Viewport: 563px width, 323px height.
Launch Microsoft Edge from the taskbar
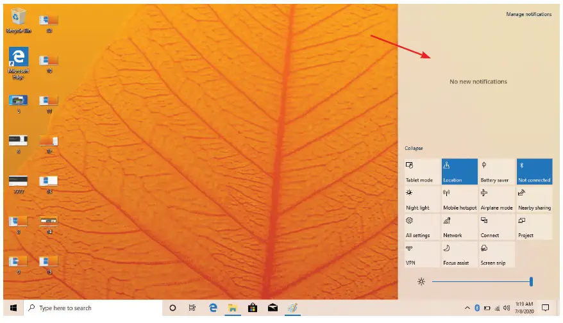[x=213, y=308]
